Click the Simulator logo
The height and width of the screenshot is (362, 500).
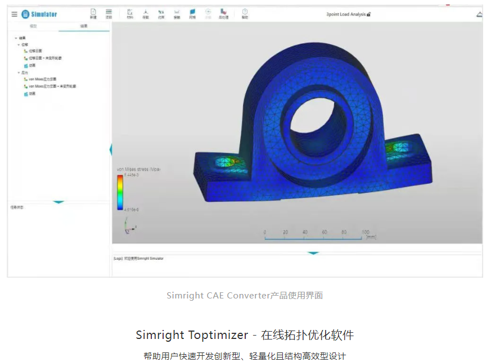coord(39,15)
